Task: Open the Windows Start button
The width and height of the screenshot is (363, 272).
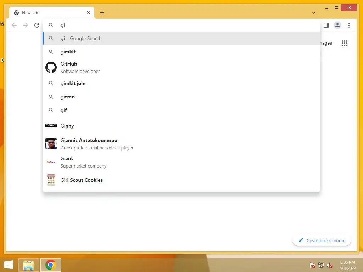Action: [x=9, y=265]
